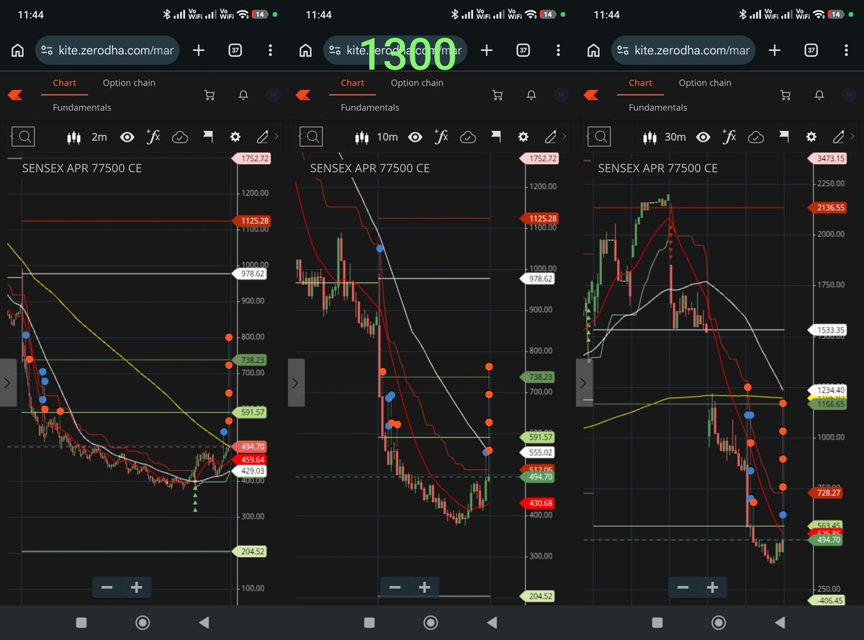Open browser three-dot menu in 30m screenshot
The image size is (864, 640).
[x=847, y=50]
